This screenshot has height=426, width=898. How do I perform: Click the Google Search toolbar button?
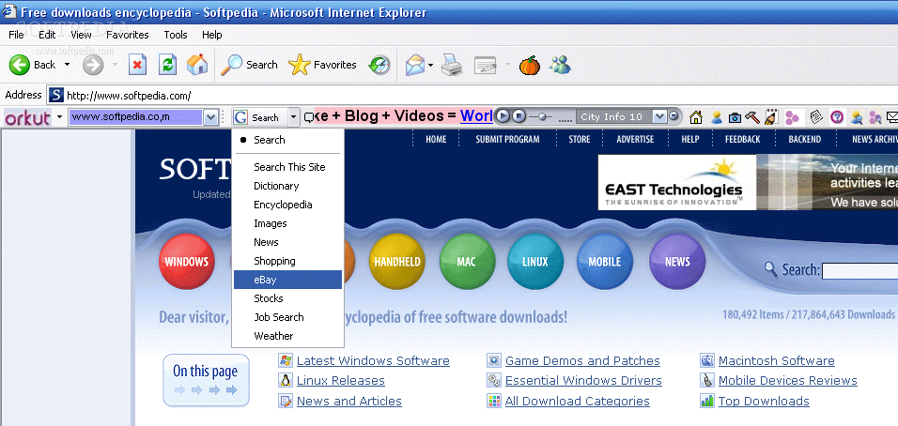coord(259,117)
